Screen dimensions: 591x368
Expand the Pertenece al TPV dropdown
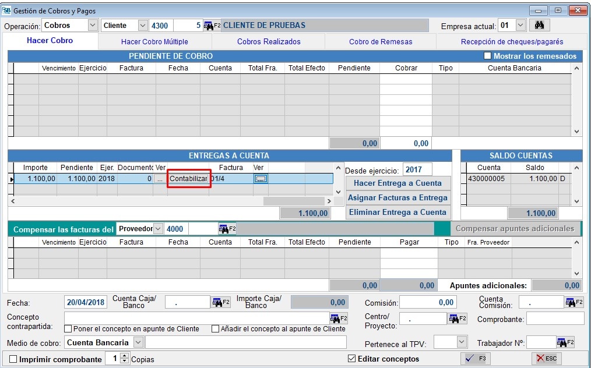click(x=461, y=342)
